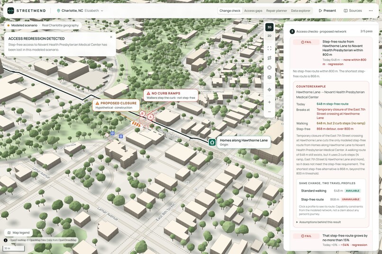The width and height of the screenshot is (382, 254).
Task: Click the map scale bar
Action: (x=14, y=248)
